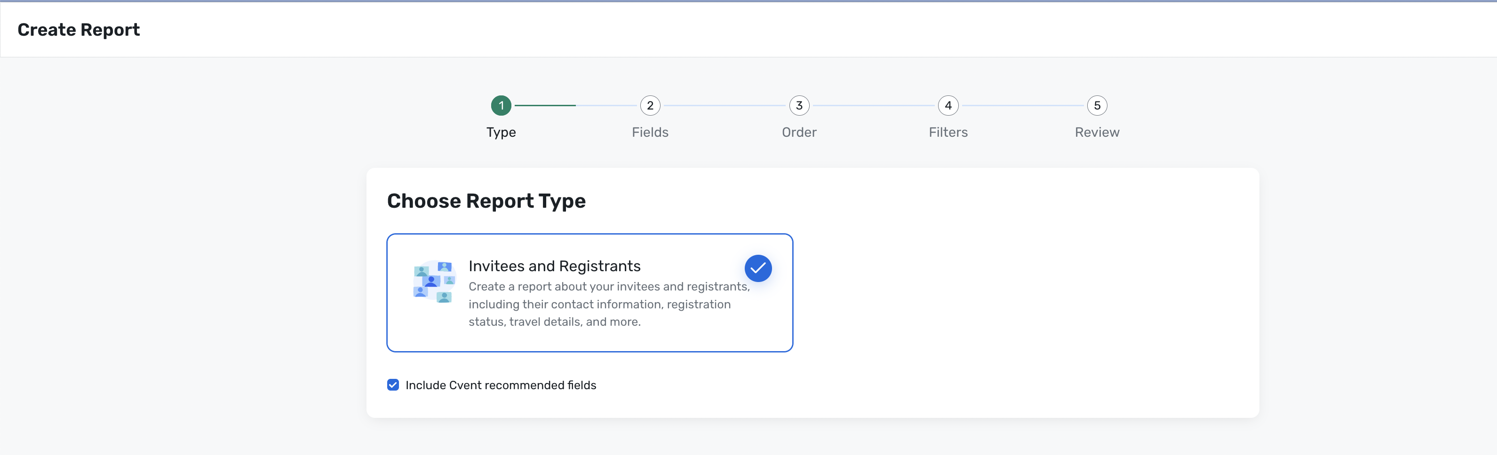Switch to the Fields step label
The height and width of the screenshot is (455, 1497).
click(650, 133)
